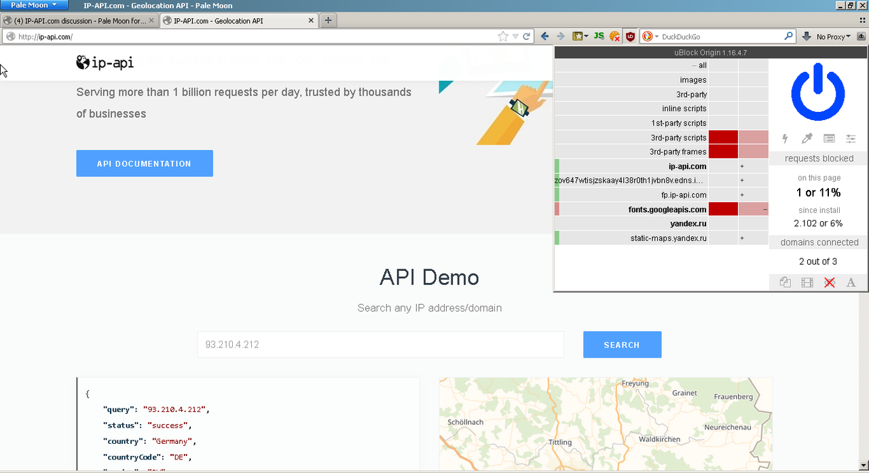Close the IP-API.com discussion tab
The height and width of the screenshot is (473, 869).
click(x=151, y=20)
